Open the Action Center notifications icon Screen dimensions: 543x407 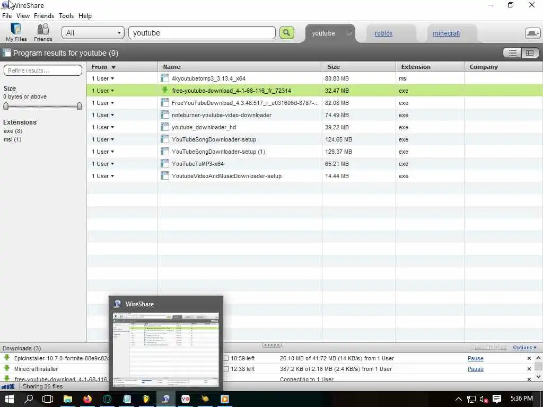[x=497, y=399]
